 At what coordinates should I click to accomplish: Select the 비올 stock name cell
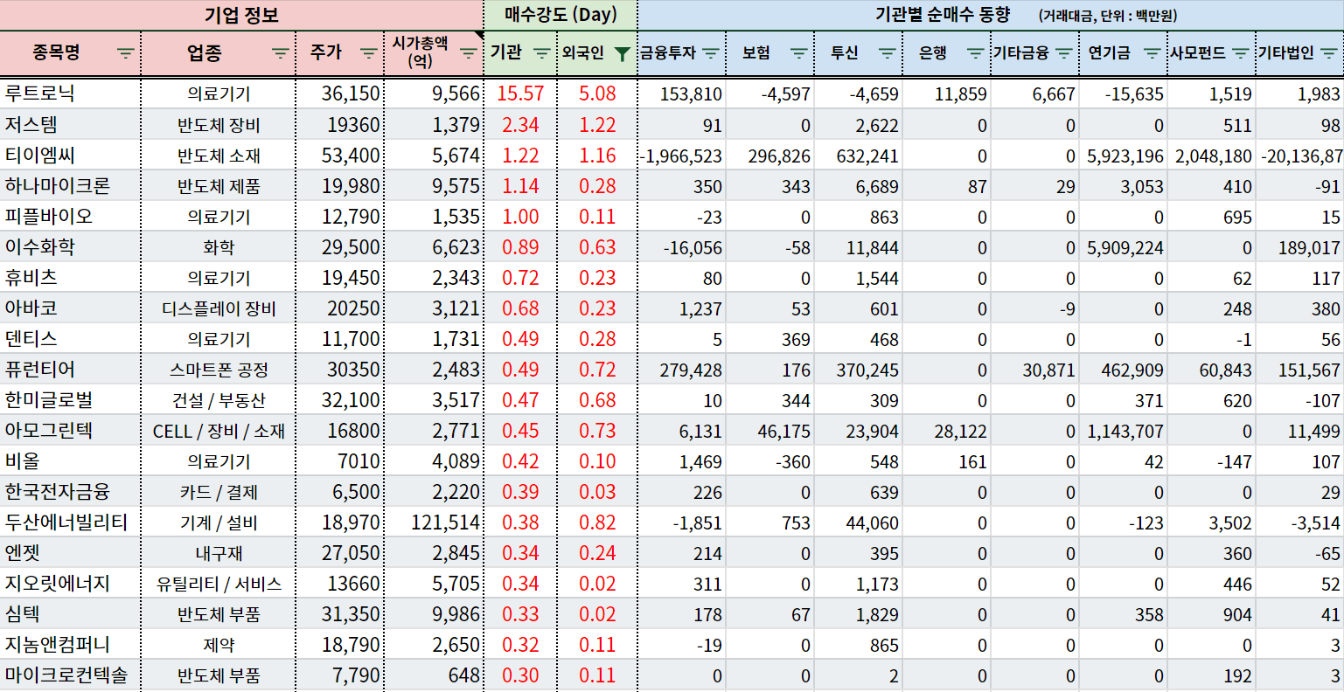coord(70,460)
